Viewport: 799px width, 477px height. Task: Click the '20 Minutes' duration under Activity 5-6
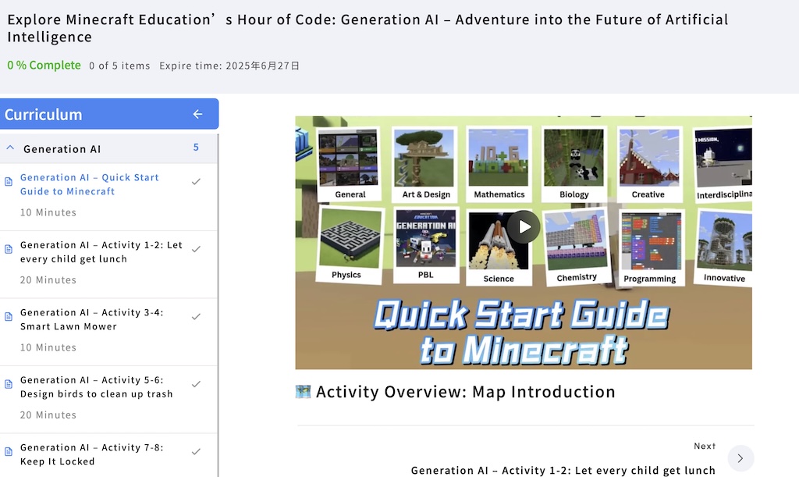pyautogui.click(x=48, y=415)
